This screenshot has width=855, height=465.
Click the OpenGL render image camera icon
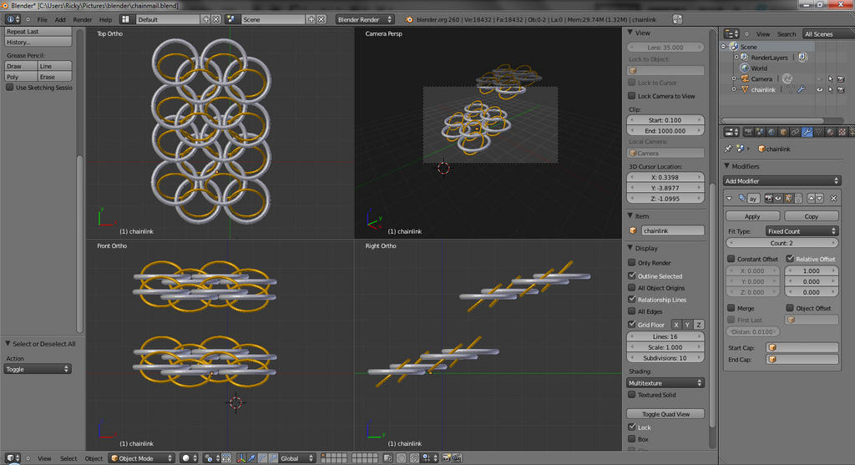[x=447, y=458]
